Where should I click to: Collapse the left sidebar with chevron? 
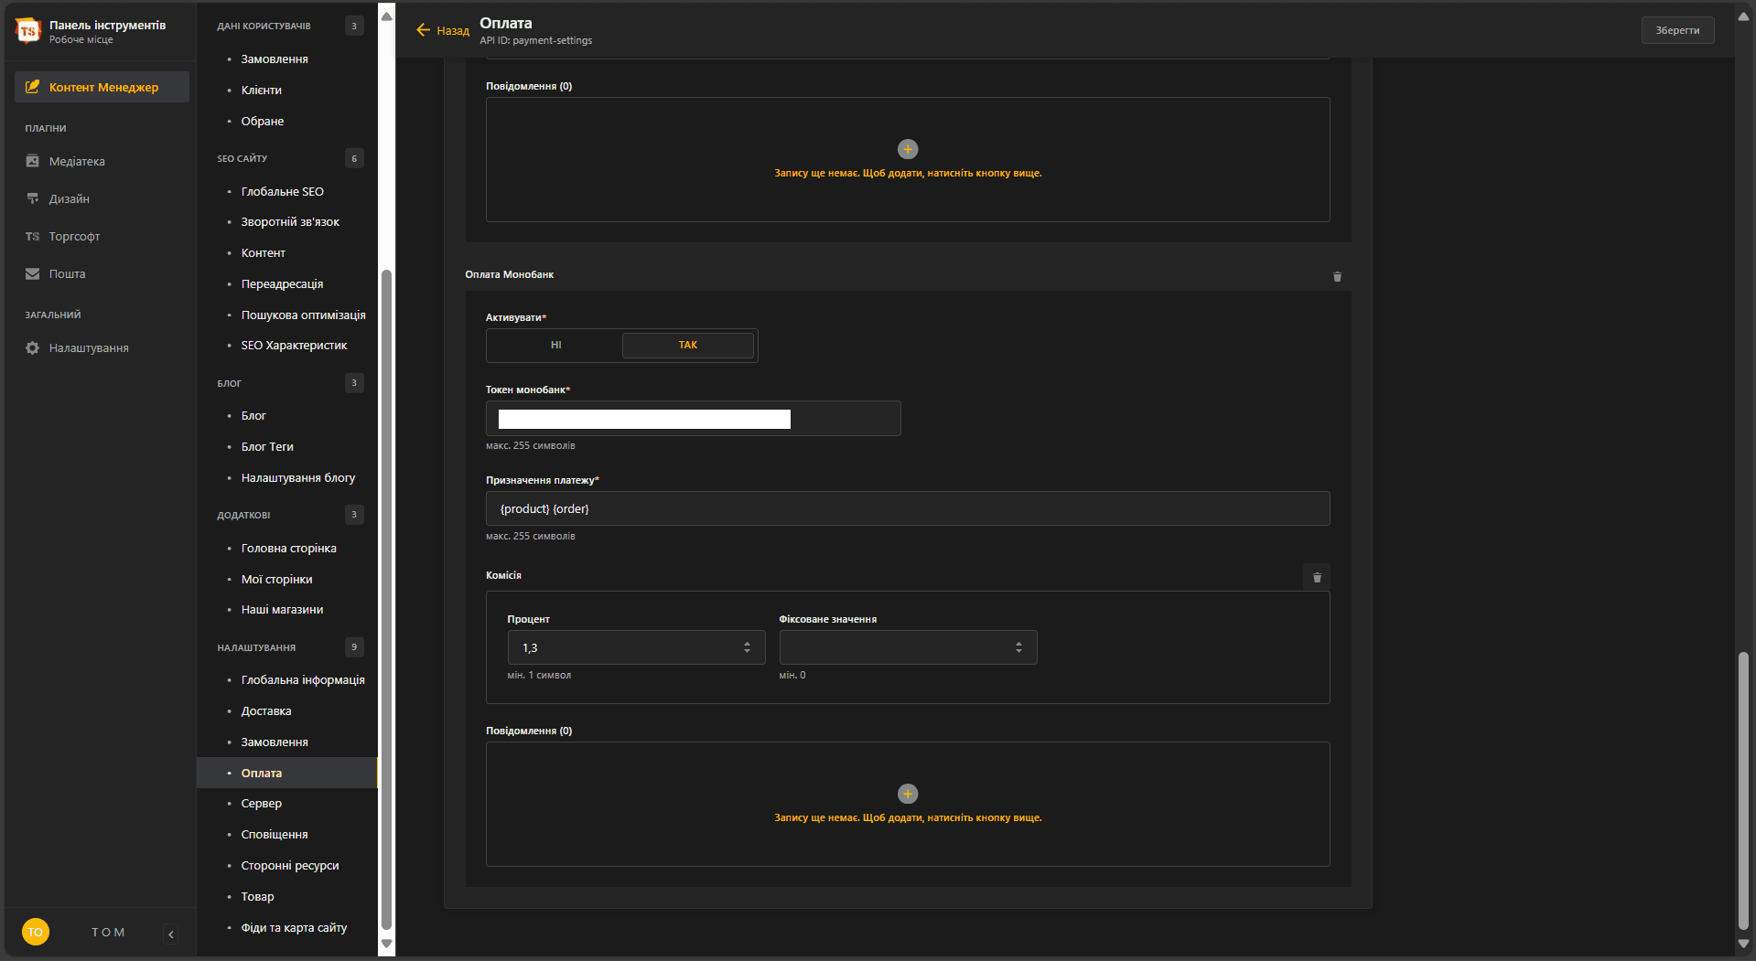coord(171,934)
